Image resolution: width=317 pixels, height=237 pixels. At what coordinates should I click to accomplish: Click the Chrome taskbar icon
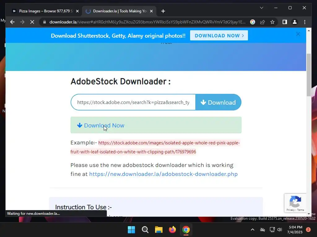point(186,230)
